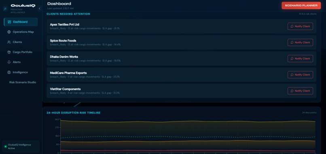The width and height of the screenshot is (326, 154).
Task: Open Alerts via the bell icon
Action: 9,62
